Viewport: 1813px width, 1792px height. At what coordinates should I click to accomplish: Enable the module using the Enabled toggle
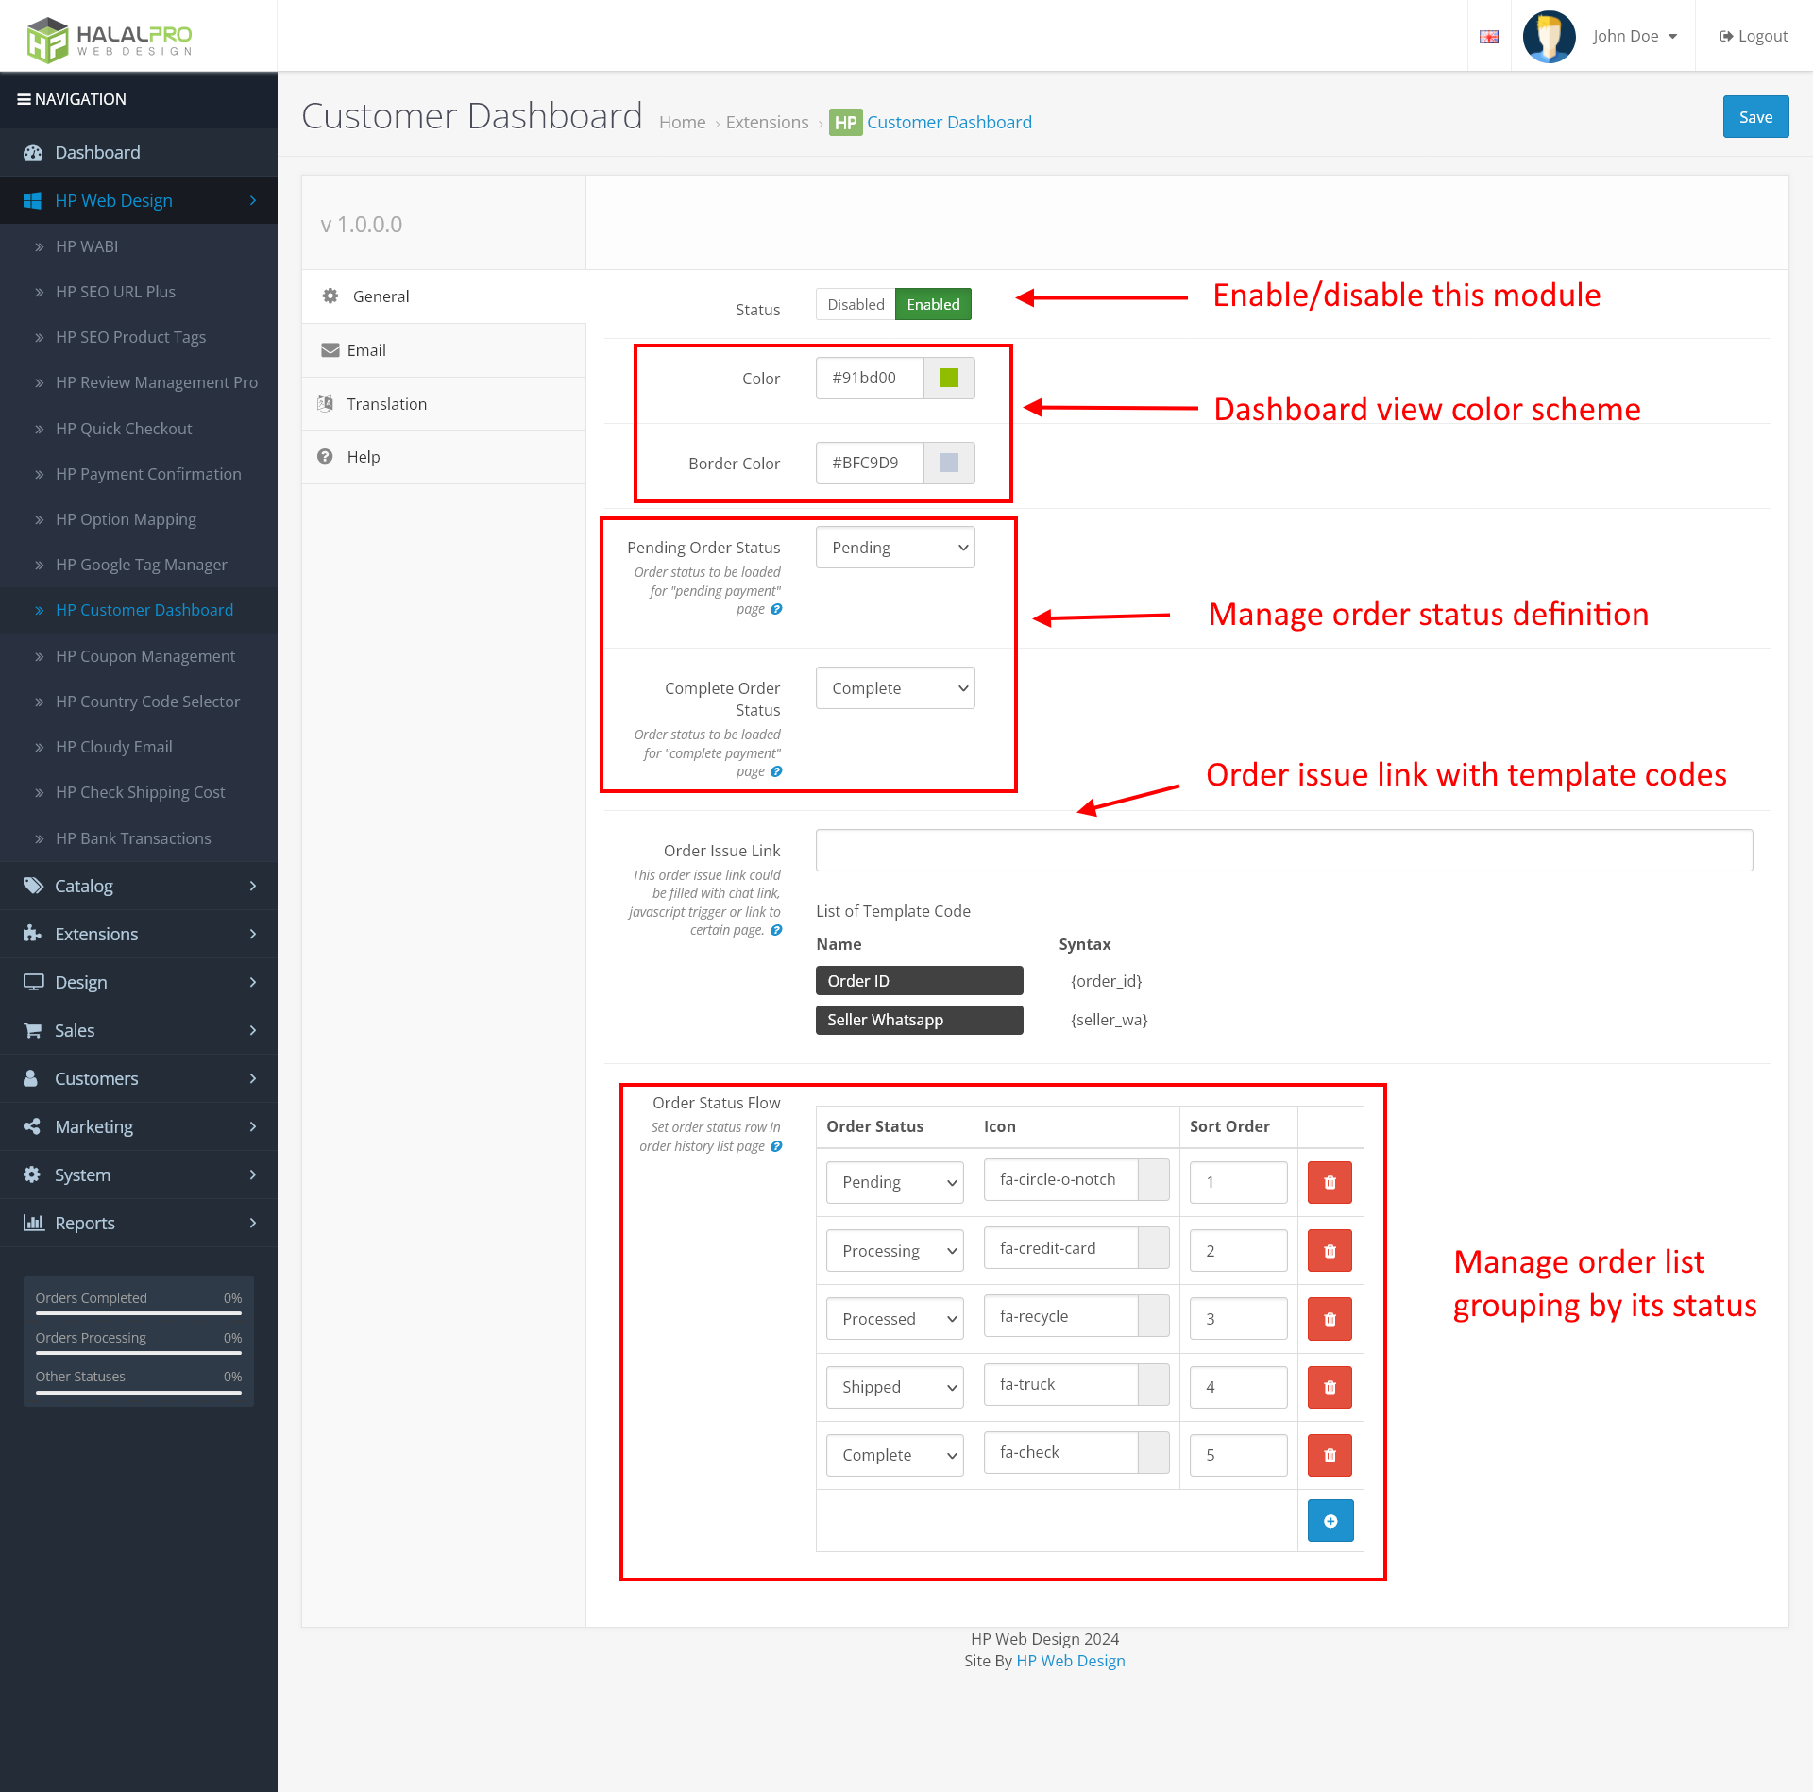click(x=933, y=303)
